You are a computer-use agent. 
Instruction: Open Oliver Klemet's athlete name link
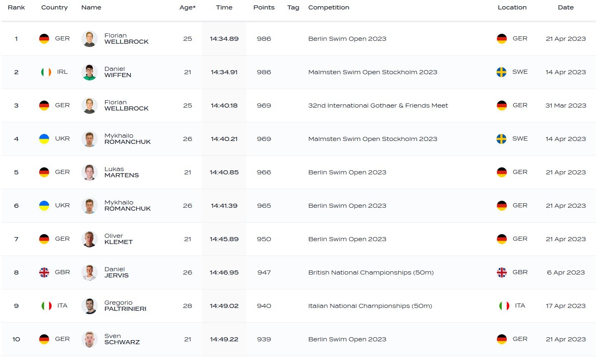tap(118, 239)
